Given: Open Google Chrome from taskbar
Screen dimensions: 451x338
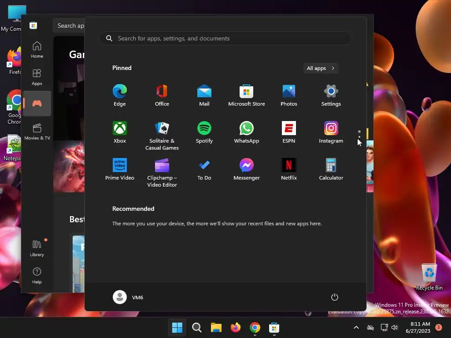Looking at the screenshot, I should 255,327.
